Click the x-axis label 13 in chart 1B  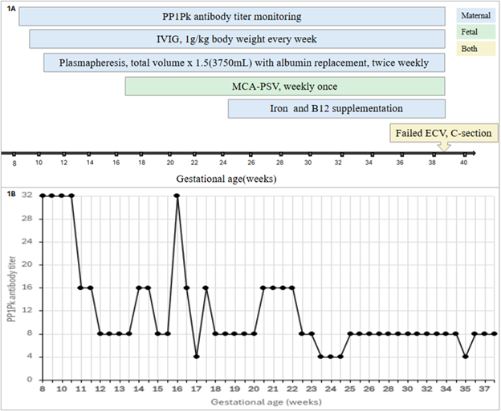tap(120, 389)
